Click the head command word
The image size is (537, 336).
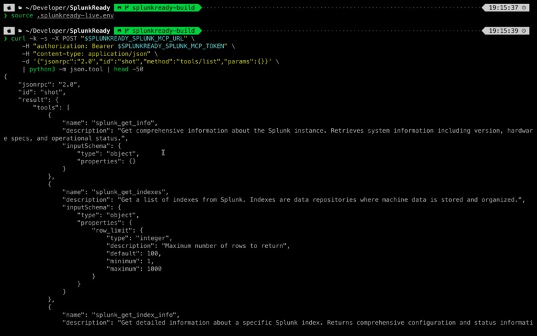tap(121, 69)
